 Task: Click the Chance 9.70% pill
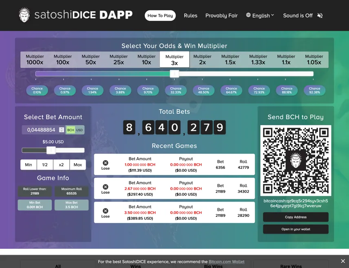click(x=148, y=90)
